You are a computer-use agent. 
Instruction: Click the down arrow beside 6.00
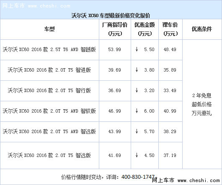click(x=137, y=111)
